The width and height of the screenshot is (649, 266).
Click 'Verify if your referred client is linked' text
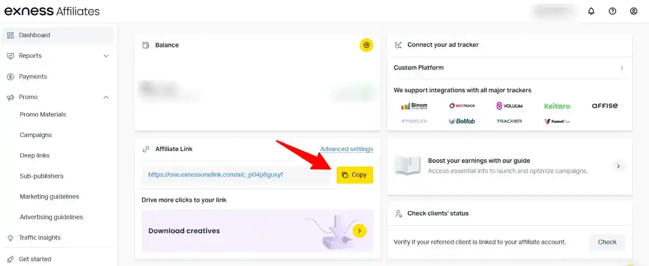click(x=480, y=242)
